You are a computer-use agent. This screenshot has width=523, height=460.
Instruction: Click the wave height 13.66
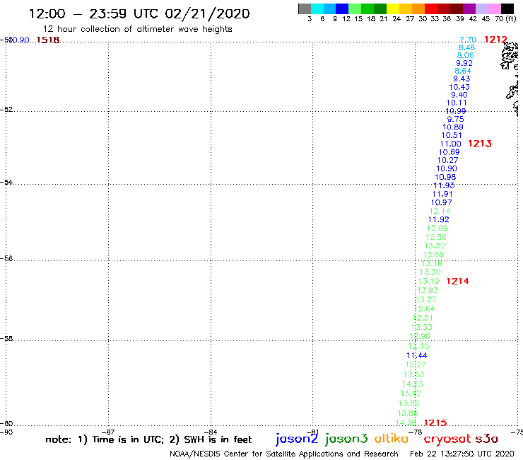point(433,255)
